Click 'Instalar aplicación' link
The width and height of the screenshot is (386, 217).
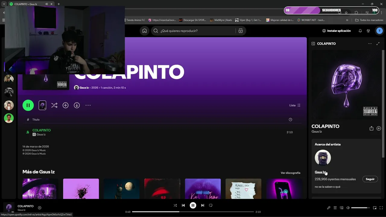pos(337,31)
